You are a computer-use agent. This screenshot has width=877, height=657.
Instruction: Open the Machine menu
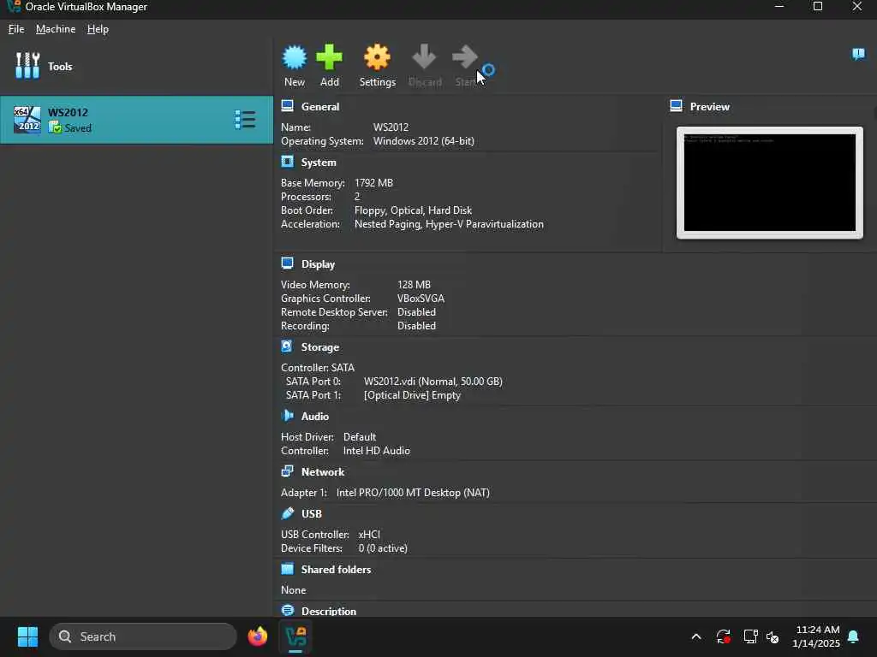pos(56,29)
